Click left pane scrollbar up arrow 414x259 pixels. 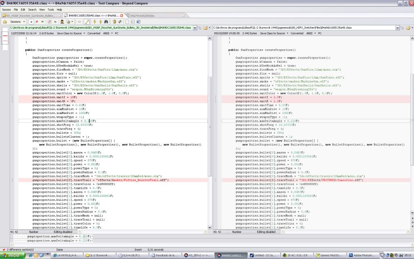pyautogui.click(x=210, y=38)
